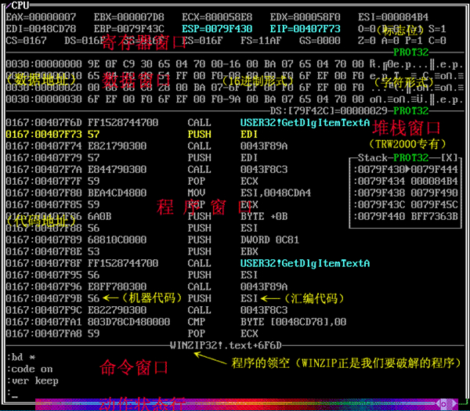Screen dimensions: 470x411
Task: Select data row 0030:00000030
Action: [235, 99]
